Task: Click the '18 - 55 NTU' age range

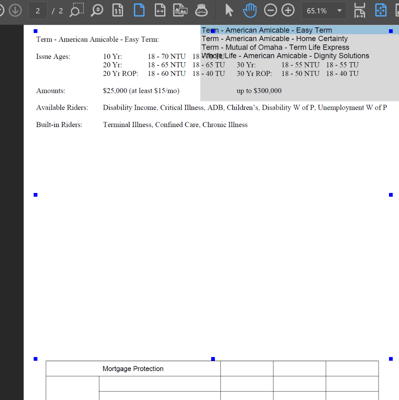Action: [x=300, y=65]
